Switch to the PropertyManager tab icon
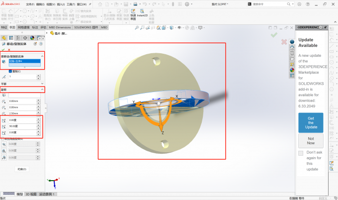The width and height of the screenshot is (338, 200). pos(11,38)
